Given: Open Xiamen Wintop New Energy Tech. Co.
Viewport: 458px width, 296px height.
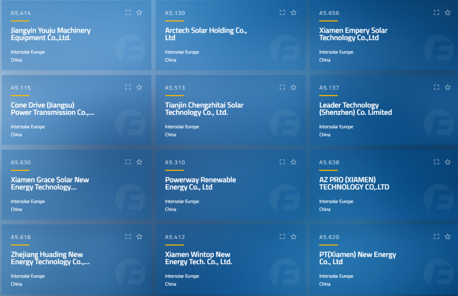Looking at the screenshot, I should [x=198, y=258].
